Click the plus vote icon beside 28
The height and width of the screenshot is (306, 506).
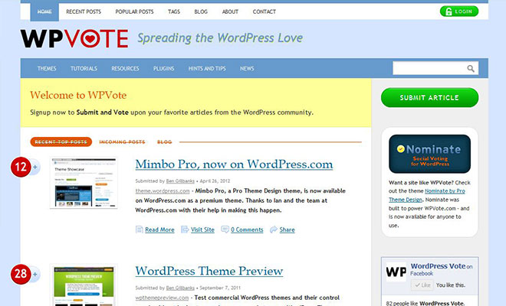[35, 275]
